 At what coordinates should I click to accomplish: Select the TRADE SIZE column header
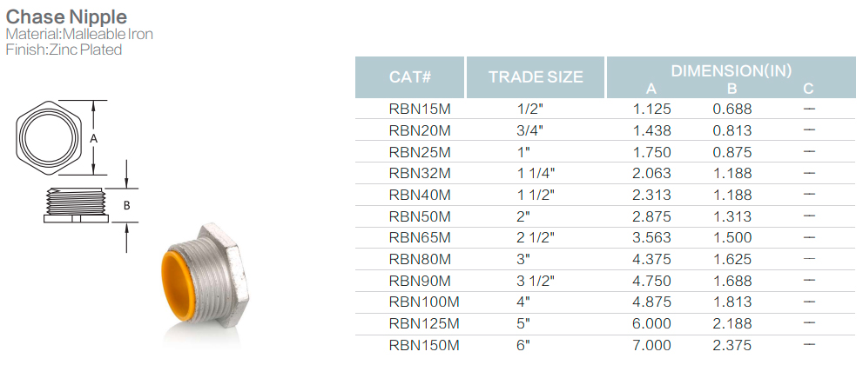pyautogui.click(x=535, y=76)
